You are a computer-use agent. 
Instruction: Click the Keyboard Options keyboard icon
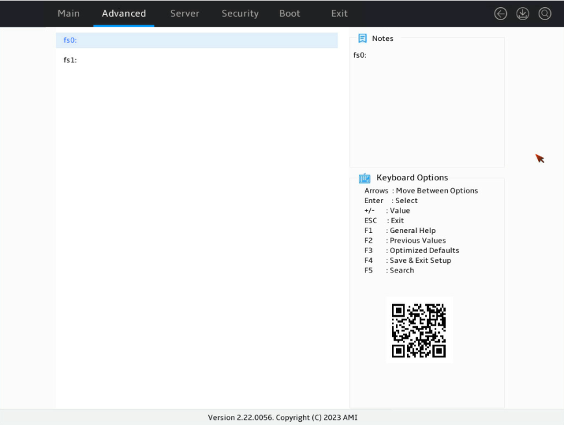(x=364, y=178)
